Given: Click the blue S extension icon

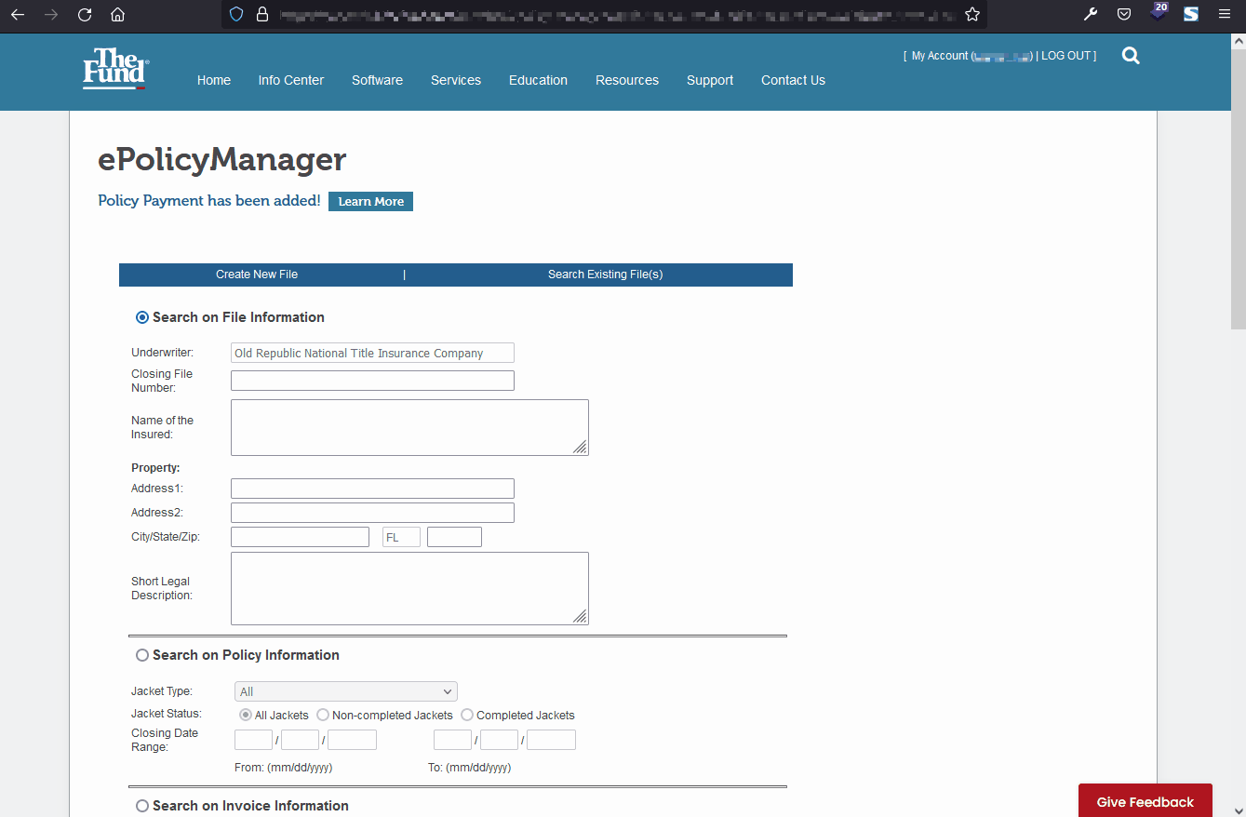Looking at the screenshot, I should pos(1191,14).
